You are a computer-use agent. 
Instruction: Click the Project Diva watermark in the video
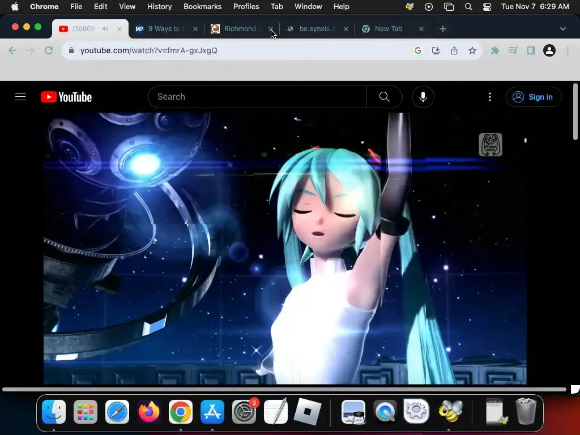(x=491, y=144)
